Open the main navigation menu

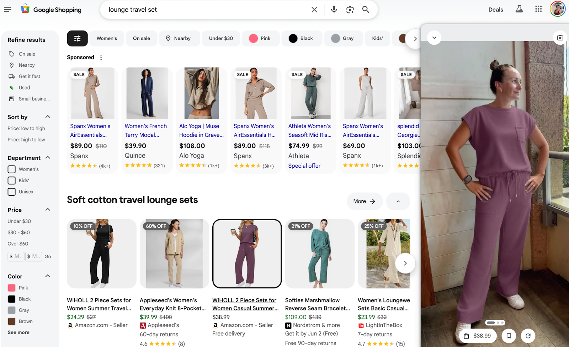(7, 10)
